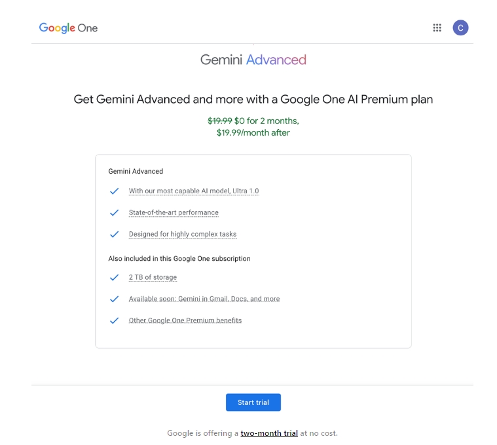This screenshot has height=445, width=497.
Task: Open Other Google One Premium benefits details
Action: pos(185,320)
